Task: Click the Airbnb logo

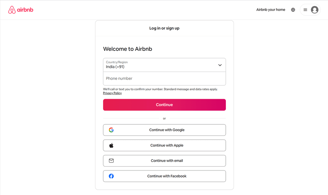Action: [x=20, y=10]
